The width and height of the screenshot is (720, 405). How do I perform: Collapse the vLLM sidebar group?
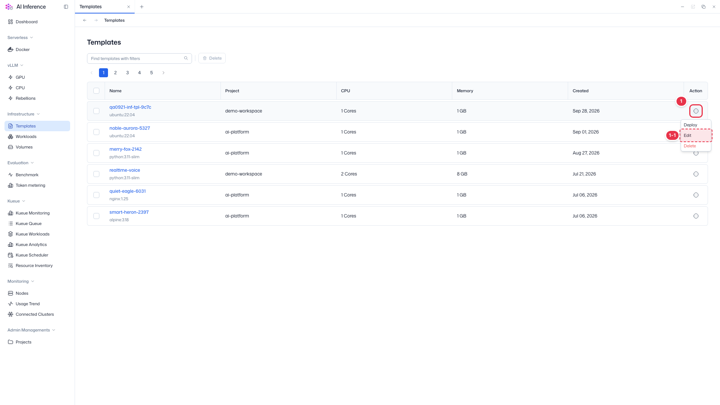tap(15, 65)
